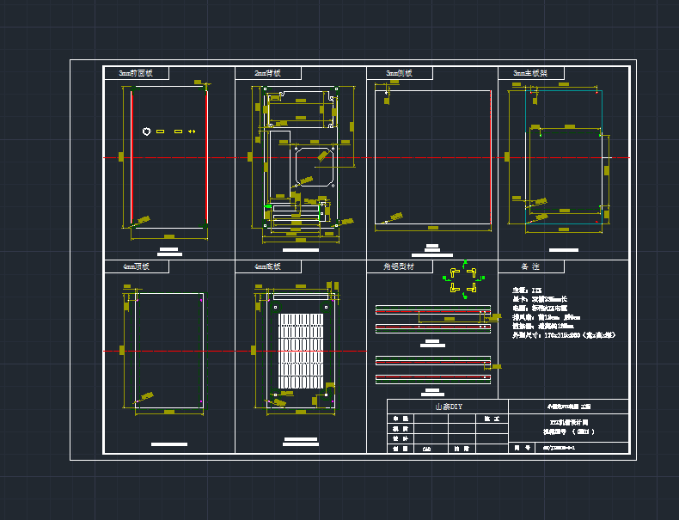The height and width of the screenshot is (520, 679).
Task: Click the 备注 notes heading
Action: pyautogui.click(x=530, y=267)
